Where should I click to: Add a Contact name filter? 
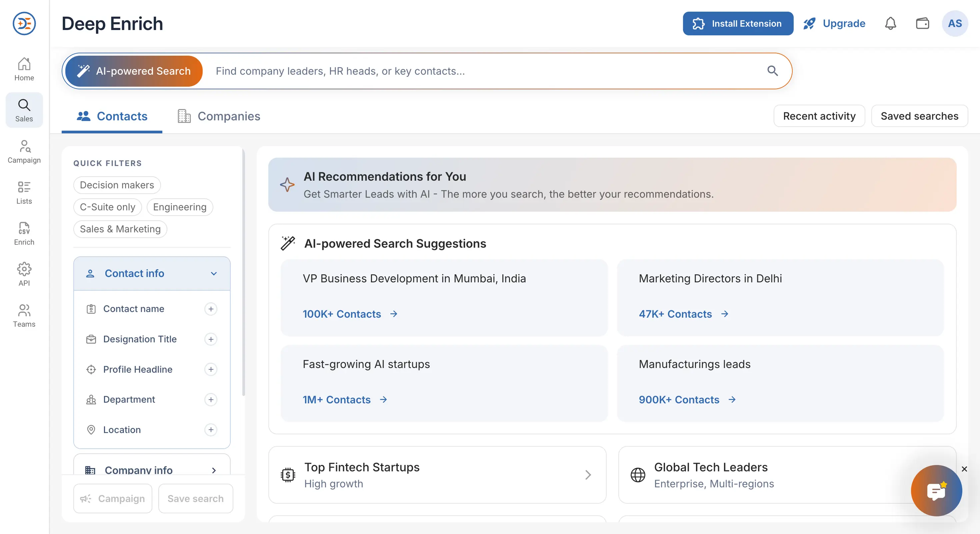(211, 309)
